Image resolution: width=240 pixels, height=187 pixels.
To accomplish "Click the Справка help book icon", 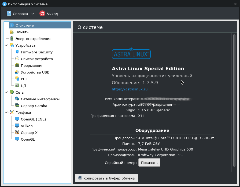I will pyautogui.click(x=9, y=13).
